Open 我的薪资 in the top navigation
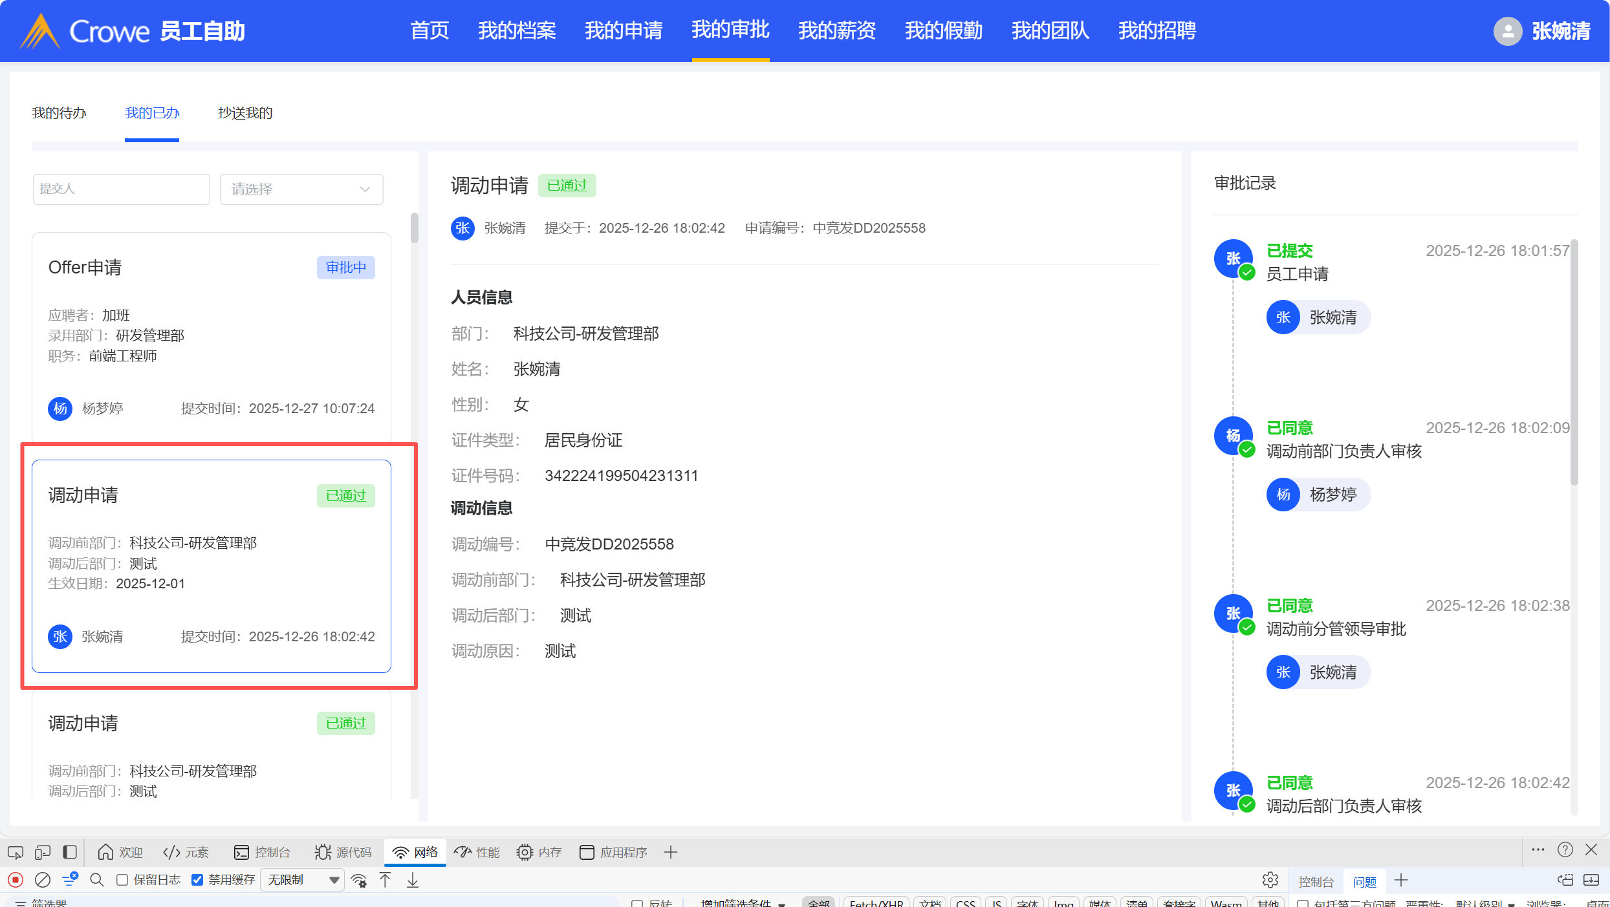The height and width of the screenshot is (907, 1610). click(x=836, y=30)
